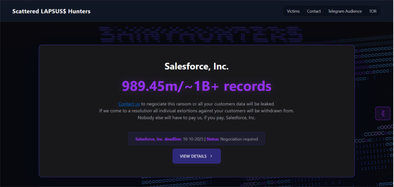The height and width of the screenshot is (187, 394).
Task: Click the 'individual extortions' sentence ending
Action: pos(253,111)
